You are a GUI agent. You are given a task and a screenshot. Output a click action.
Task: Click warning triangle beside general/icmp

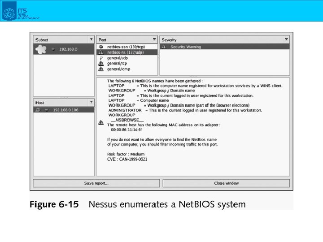(101, 69)
